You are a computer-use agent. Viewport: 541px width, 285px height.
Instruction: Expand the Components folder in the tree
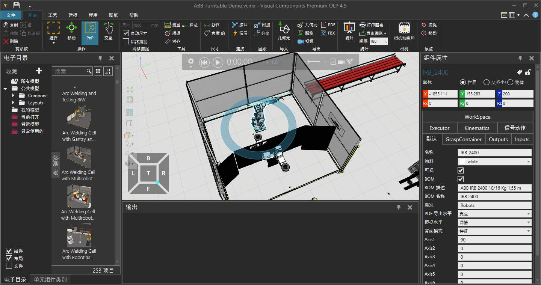(13, 96)
